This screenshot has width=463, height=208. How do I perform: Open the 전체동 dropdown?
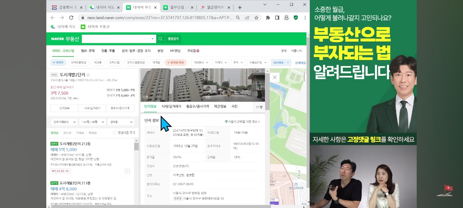point(121,122)
